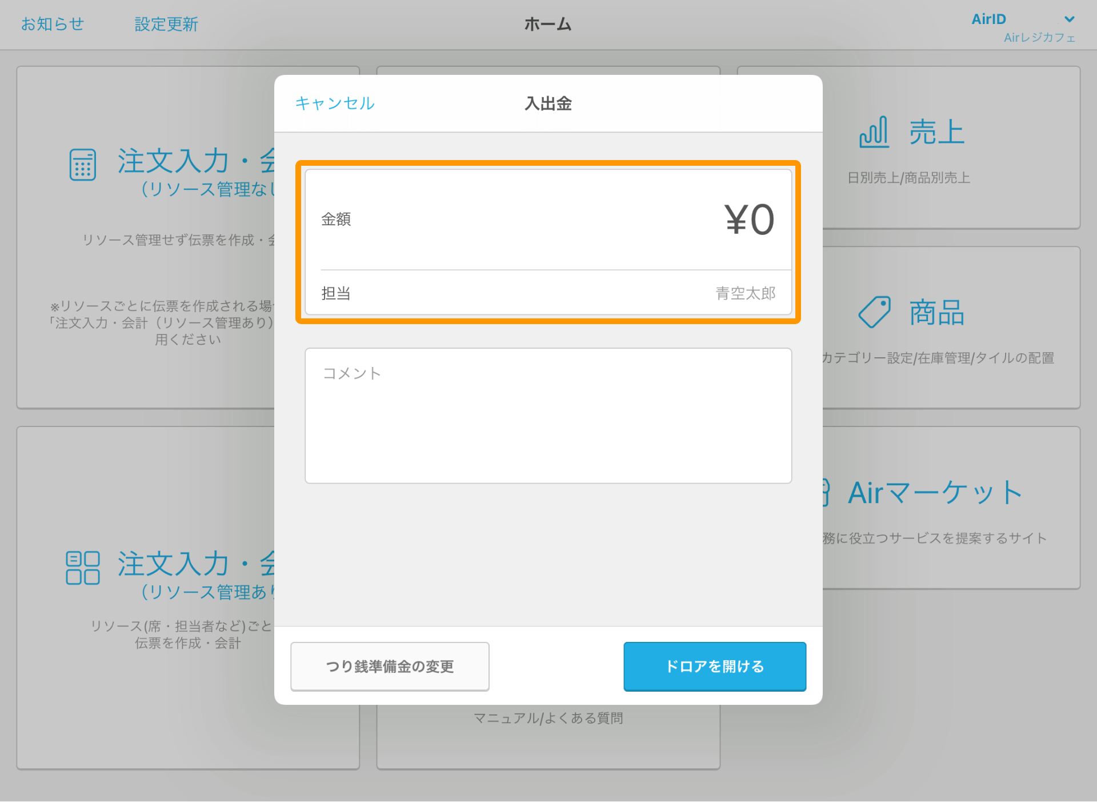Click the AirID label in header

(x=988, y=19)
